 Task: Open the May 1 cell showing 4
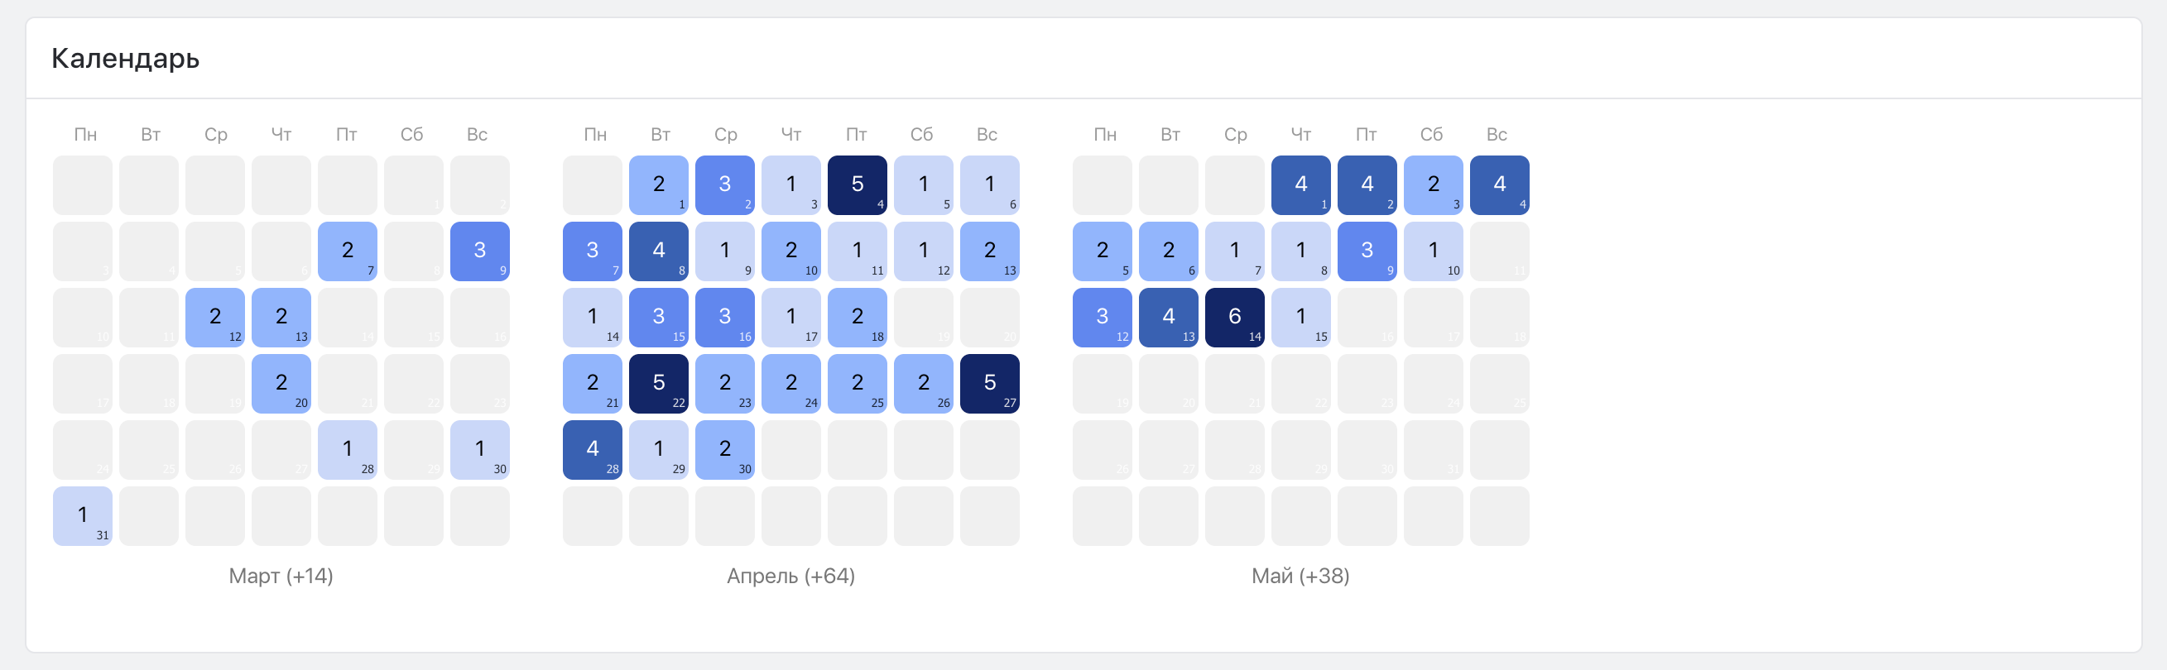tap(1300, 185)
